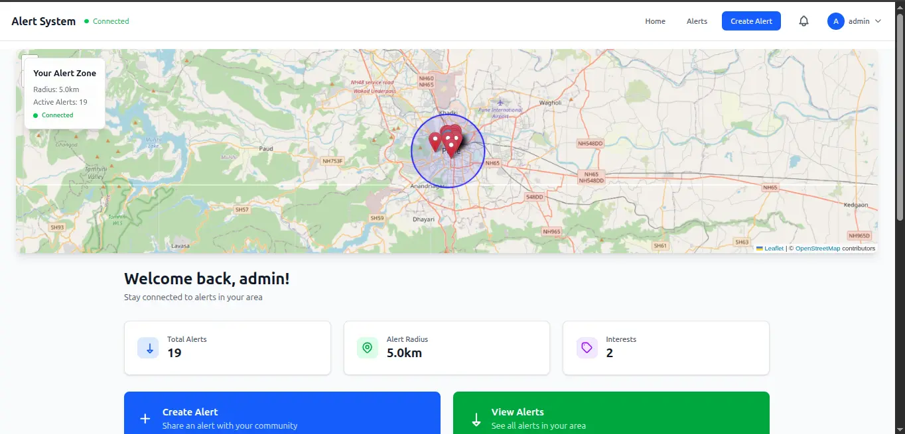The image size is (905, 434).
Task: Open the Alerts nav item
Action: pyautogui.click(x=697, y=21)
